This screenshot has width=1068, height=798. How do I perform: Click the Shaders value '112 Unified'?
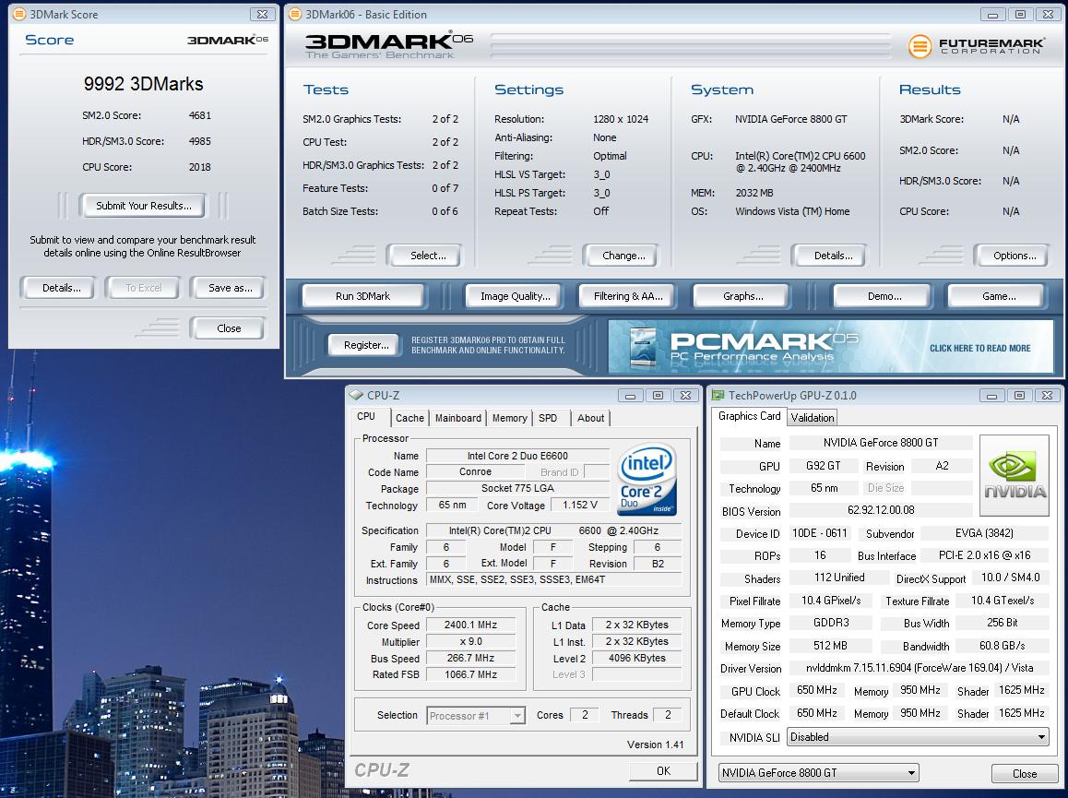click(x=838, y=578)
